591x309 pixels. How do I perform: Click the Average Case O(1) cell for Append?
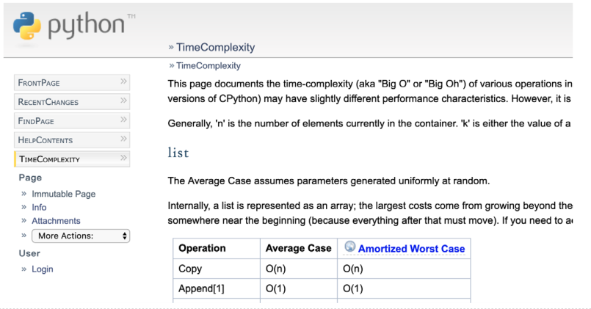(299, 288)
